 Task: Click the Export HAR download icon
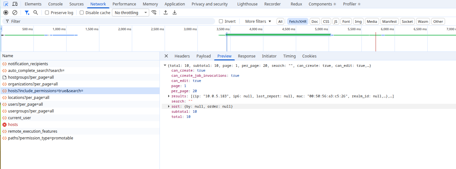pos(175,13)
